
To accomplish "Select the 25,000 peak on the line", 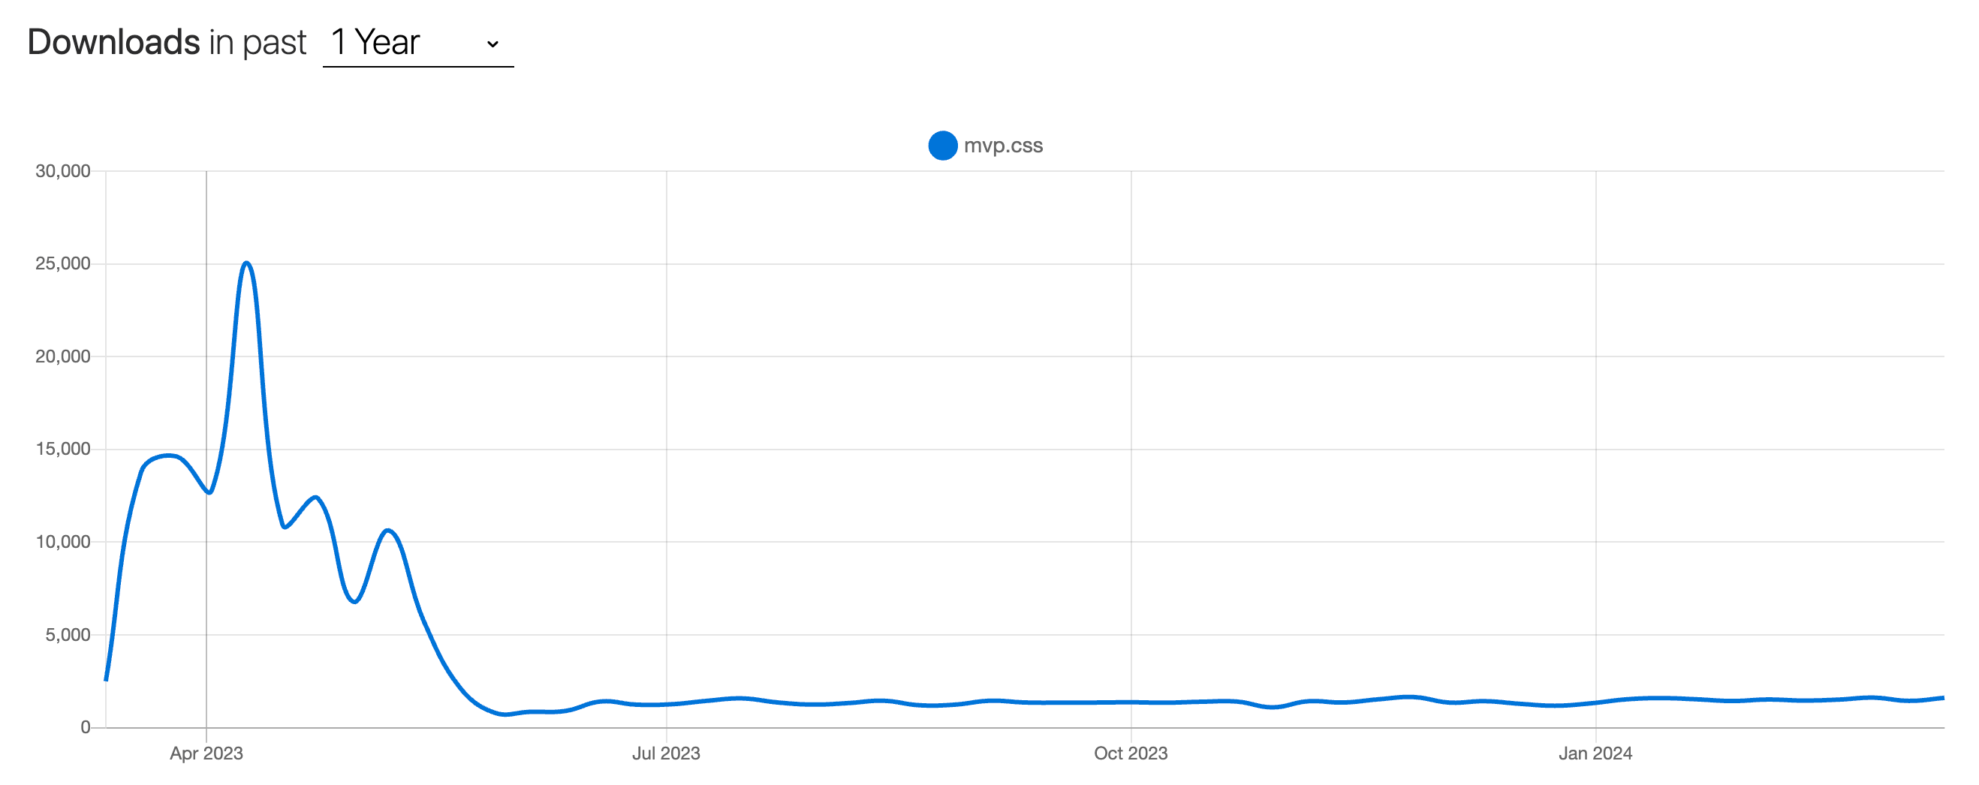I will coord(245,263).
